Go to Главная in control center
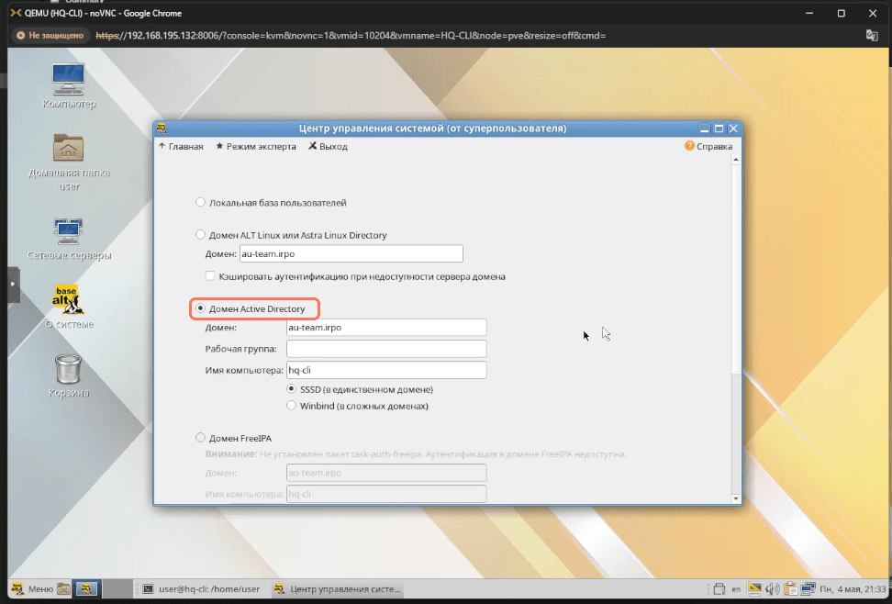 click(x=181, y=146)
